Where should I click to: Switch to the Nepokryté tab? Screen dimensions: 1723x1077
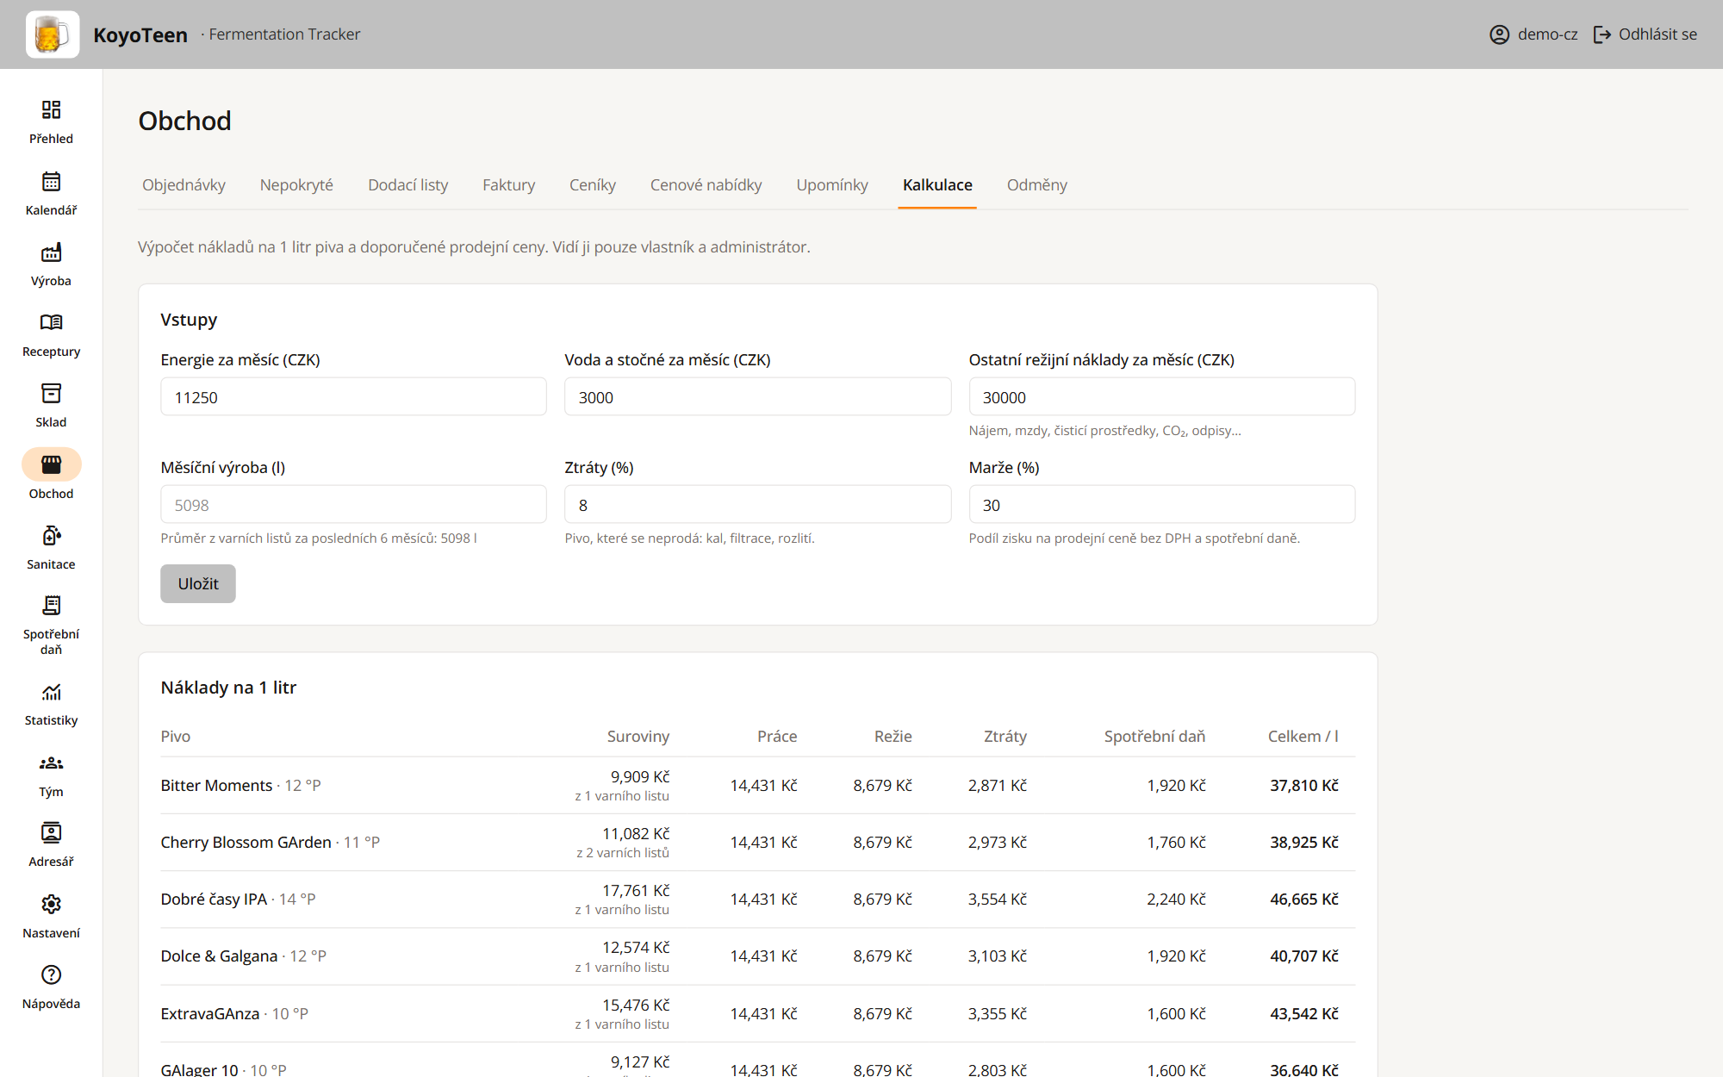296,185
